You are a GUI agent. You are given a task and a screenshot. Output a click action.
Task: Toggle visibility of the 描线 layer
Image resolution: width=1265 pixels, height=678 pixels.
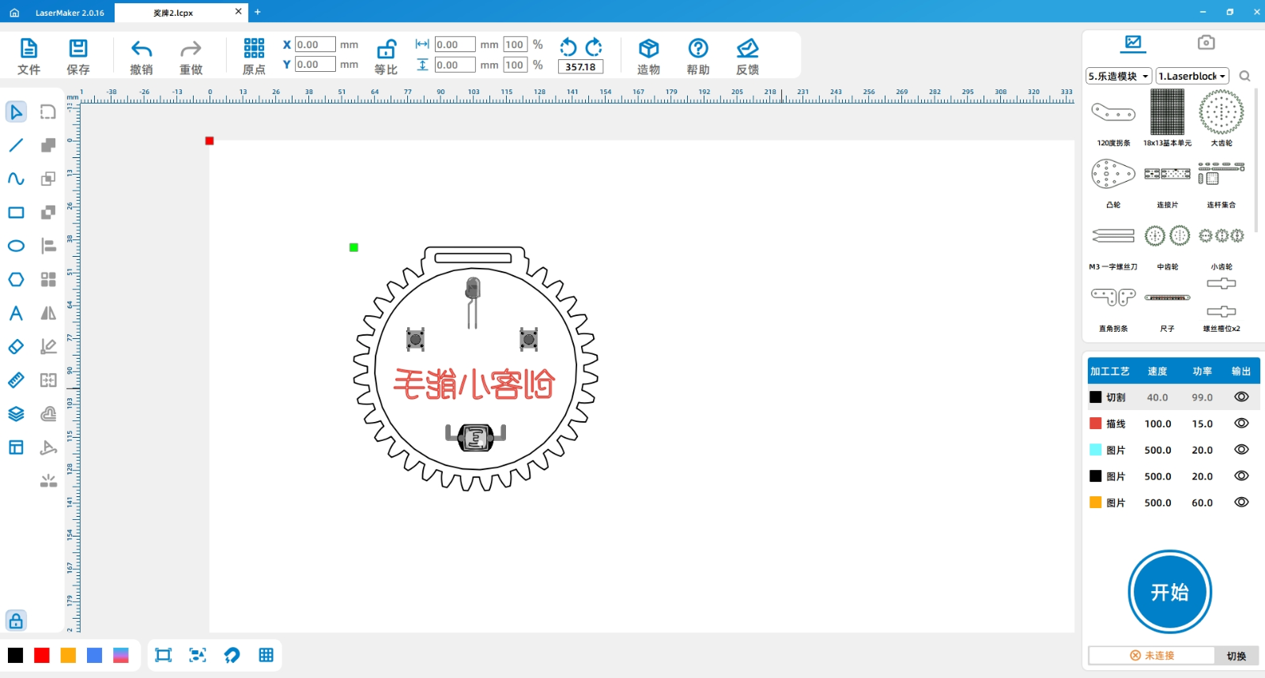pos(1241,424)
